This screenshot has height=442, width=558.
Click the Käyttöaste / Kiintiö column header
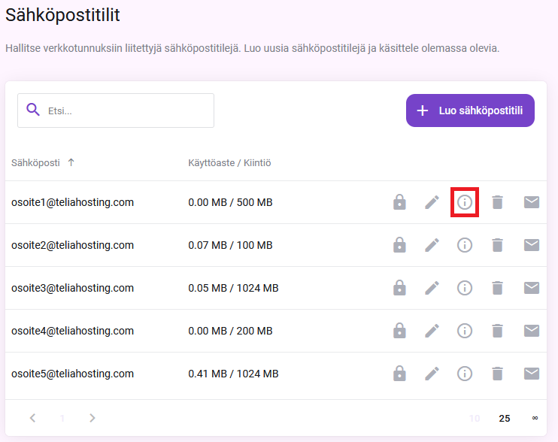click(229, 163)
